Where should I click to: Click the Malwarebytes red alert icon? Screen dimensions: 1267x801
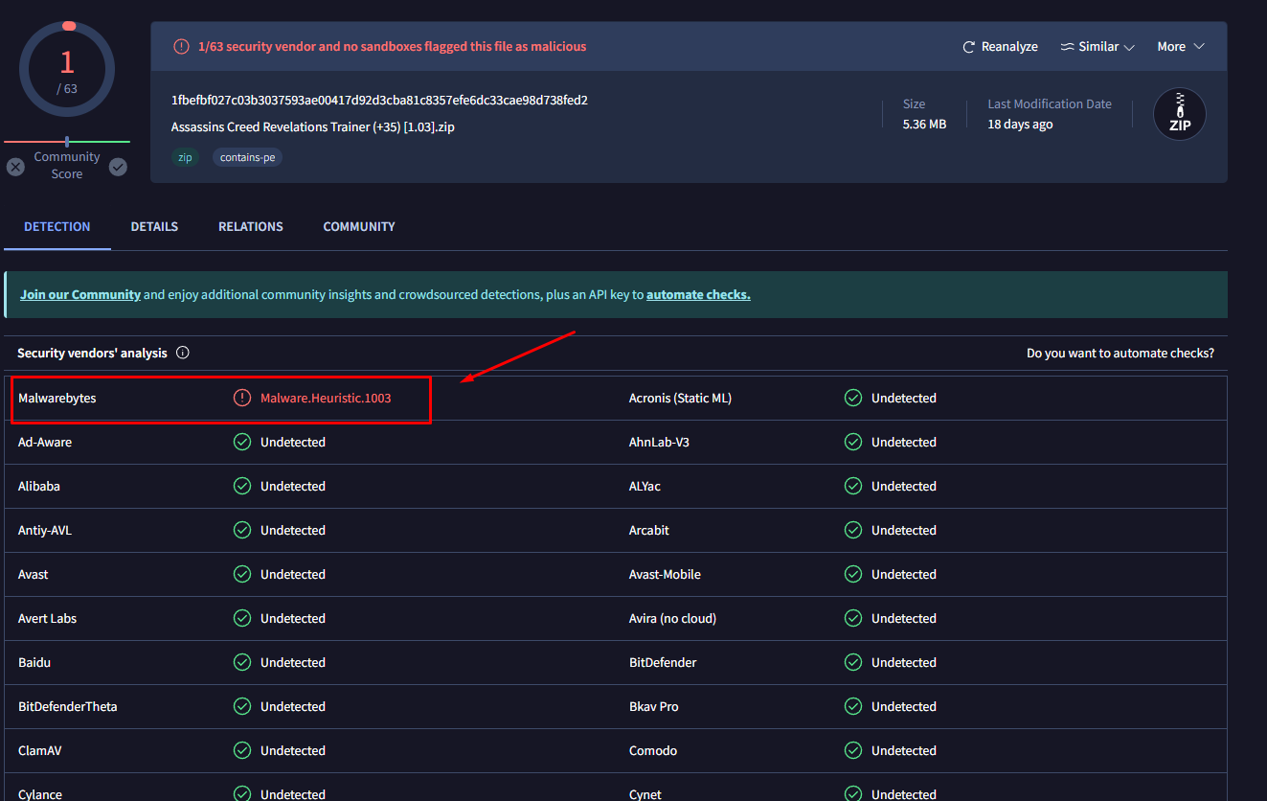click(242, 398)
